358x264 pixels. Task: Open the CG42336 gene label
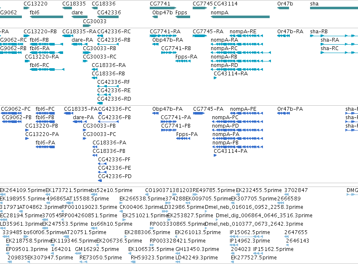coord(109,12)
